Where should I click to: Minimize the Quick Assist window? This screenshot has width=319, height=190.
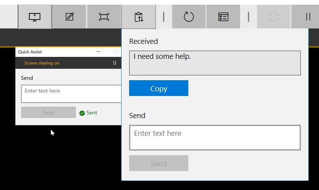[98, 52]
